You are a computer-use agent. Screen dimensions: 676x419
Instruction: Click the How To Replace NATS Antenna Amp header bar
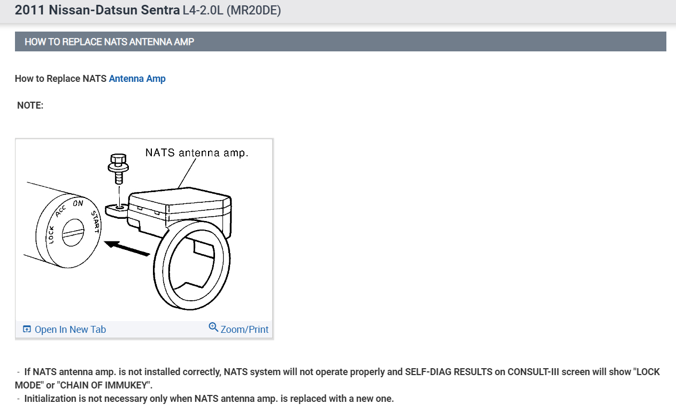point(340,42)
